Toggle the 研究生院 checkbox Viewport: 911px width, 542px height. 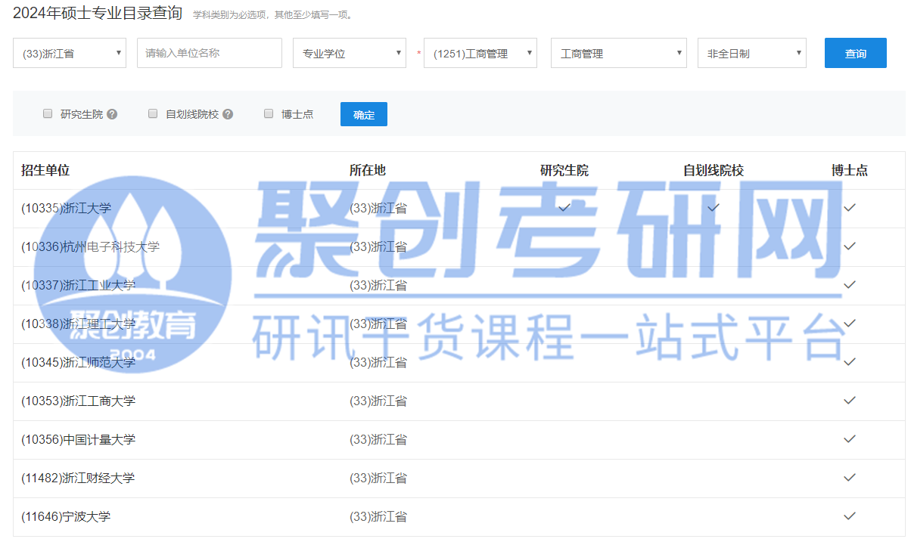coord(47,113)
